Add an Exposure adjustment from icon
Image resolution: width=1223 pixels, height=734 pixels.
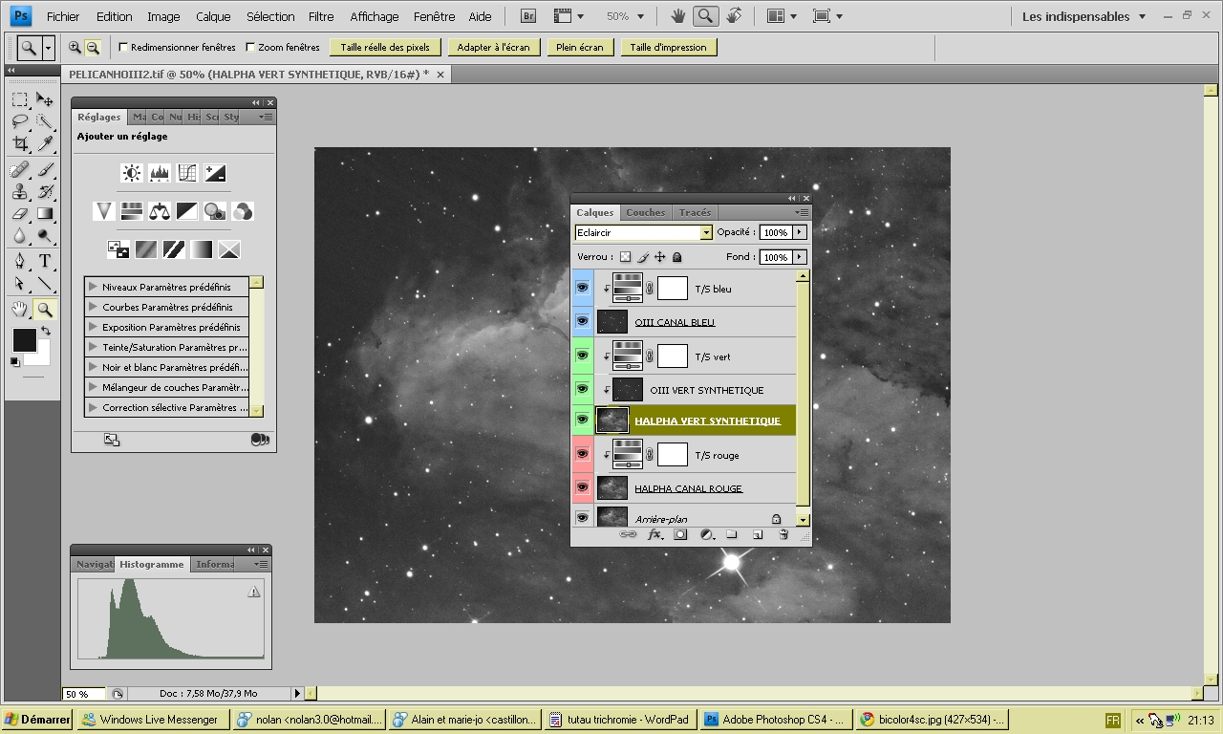pyautogui.click(x=215, y=173)
